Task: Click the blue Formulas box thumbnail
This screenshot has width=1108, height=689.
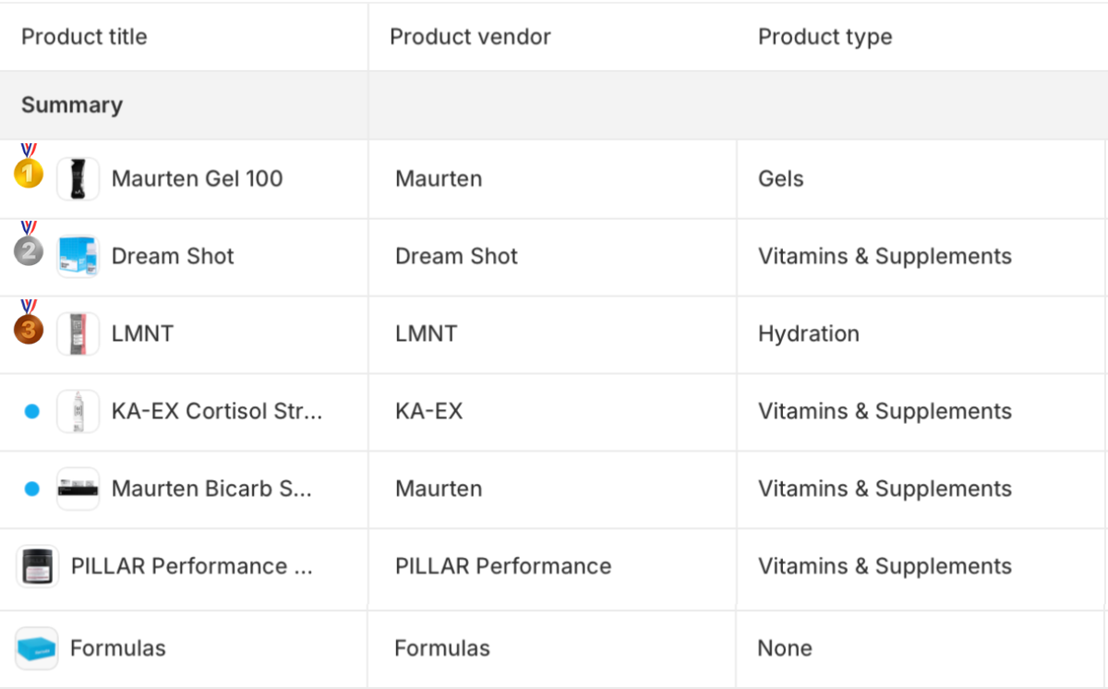Action: (x=37, y=648)
